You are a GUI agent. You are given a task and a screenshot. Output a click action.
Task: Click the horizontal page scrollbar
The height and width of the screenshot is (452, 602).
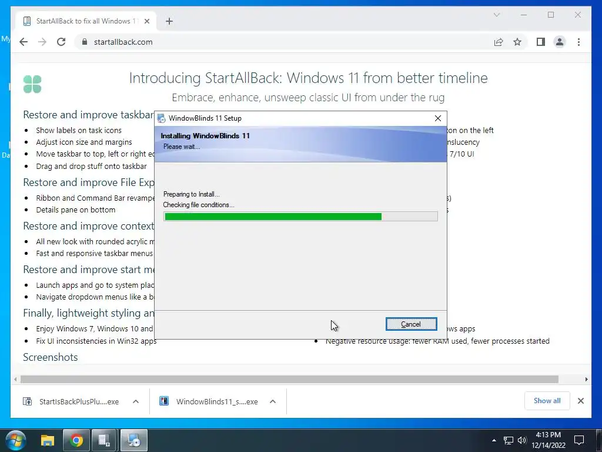(289, 380)
